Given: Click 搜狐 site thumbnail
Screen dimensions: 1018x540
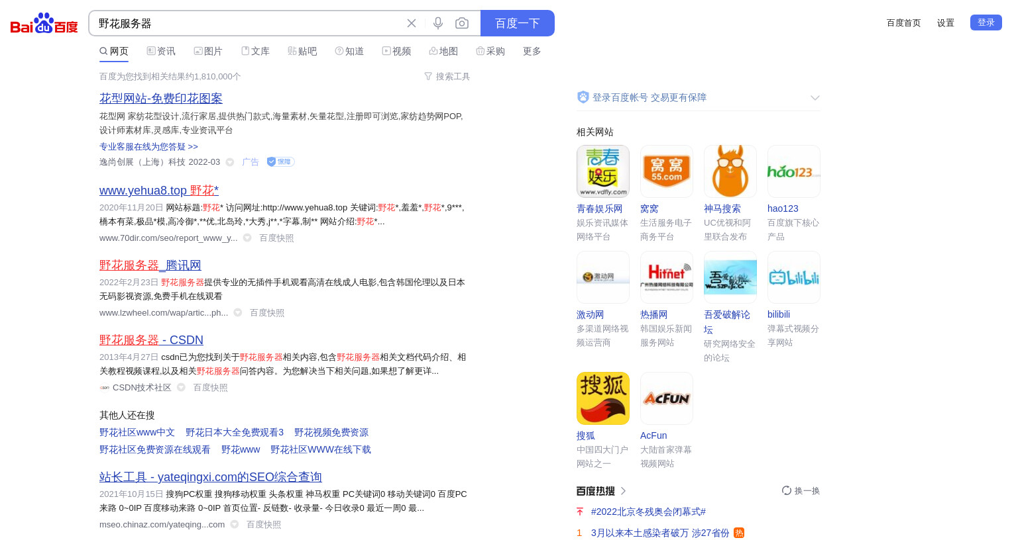Looking at the screenshot, I should [603, 398].
